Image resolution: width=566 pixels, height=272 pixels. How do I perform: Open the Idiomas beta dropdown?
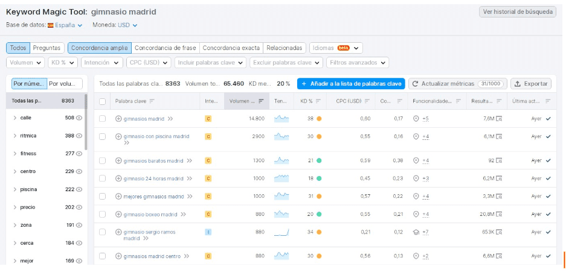(x=336, y=48)
